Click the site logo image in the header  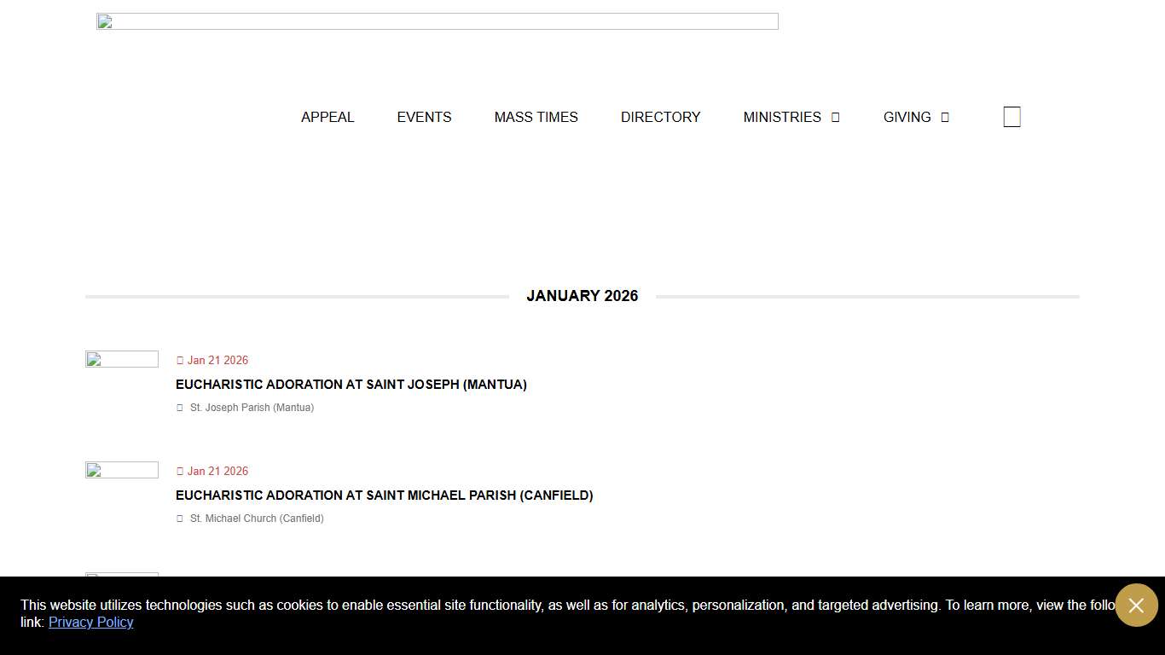pyautogui.click(x=437, y=21)
